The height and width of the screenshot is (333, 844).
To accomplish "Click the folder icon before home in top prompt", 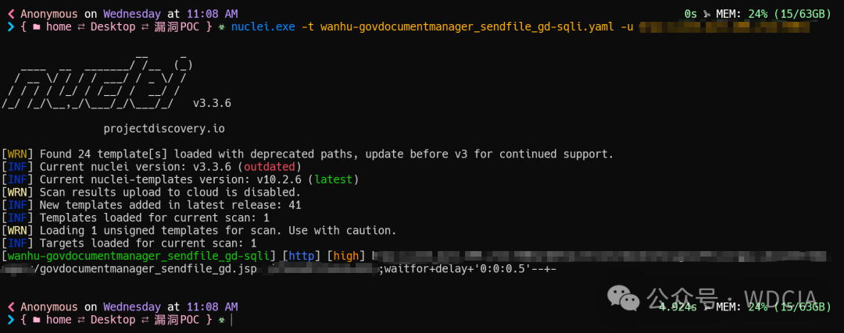I will pos(34,27).
